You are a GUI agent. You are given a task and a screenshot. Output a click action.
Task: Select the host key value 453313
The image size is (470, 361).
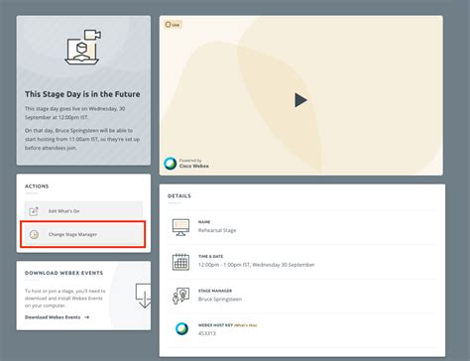pos(207,333)
